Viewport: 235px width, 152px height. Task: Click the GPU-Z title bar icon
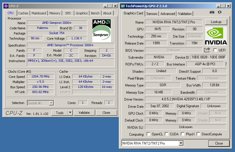pyautogui.click(x=123, y=6)
